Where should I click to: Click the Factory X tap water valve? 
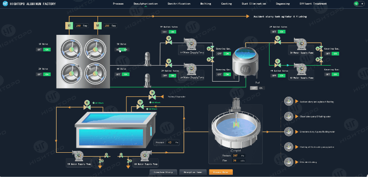tap(152, 95)
